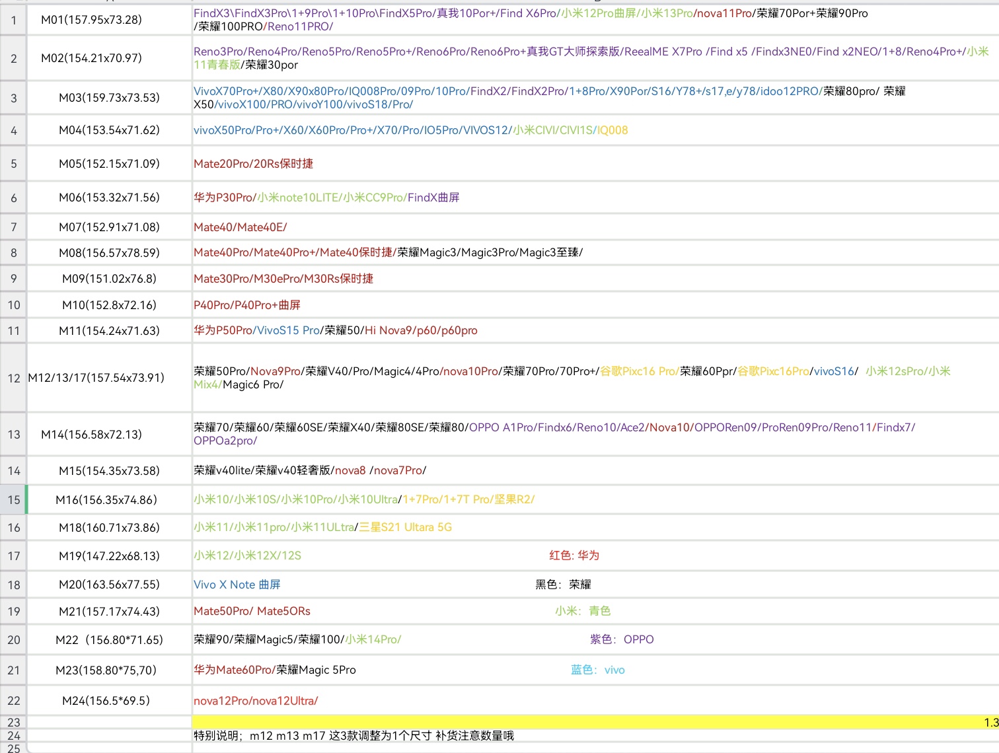Click cell M09(151.02x76.8)

point(109,279)
